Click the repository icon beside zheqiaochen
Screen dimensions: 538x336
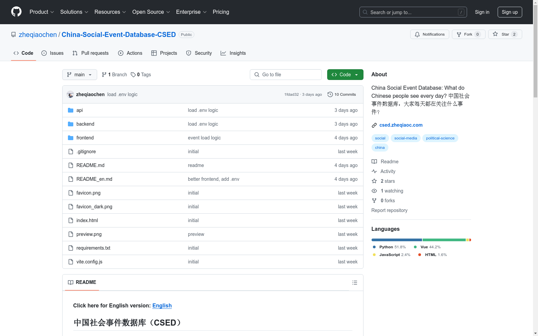click(x=13, y=35)
